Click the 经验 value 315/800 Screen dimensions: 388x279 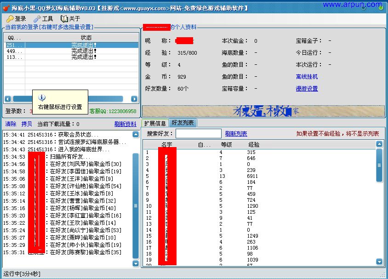click(187, 53)
